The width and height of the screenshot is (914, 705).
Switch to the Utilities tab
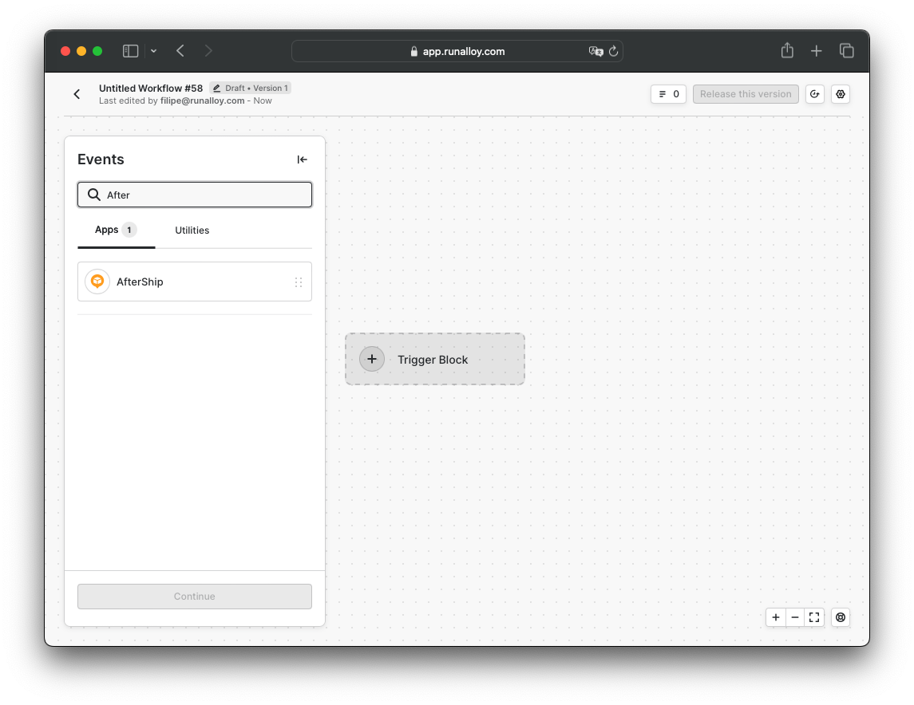[x=192, y=230]
